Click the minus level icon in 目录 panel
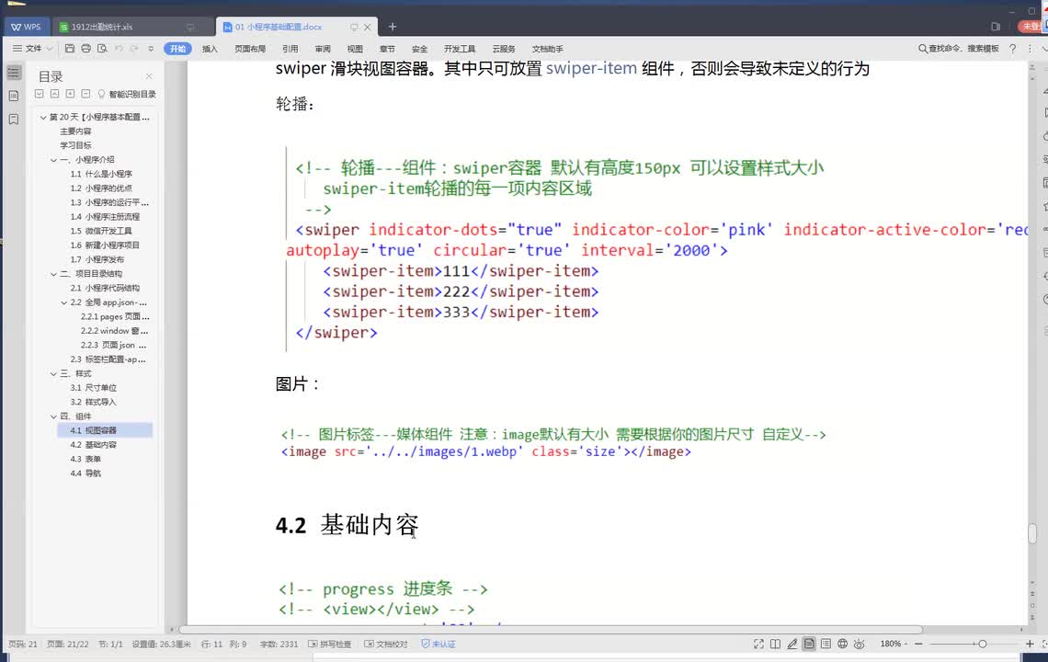Image resolution: width=1048 pixels, height=662 pixels. pyautogui.click(x=85, y=94)
